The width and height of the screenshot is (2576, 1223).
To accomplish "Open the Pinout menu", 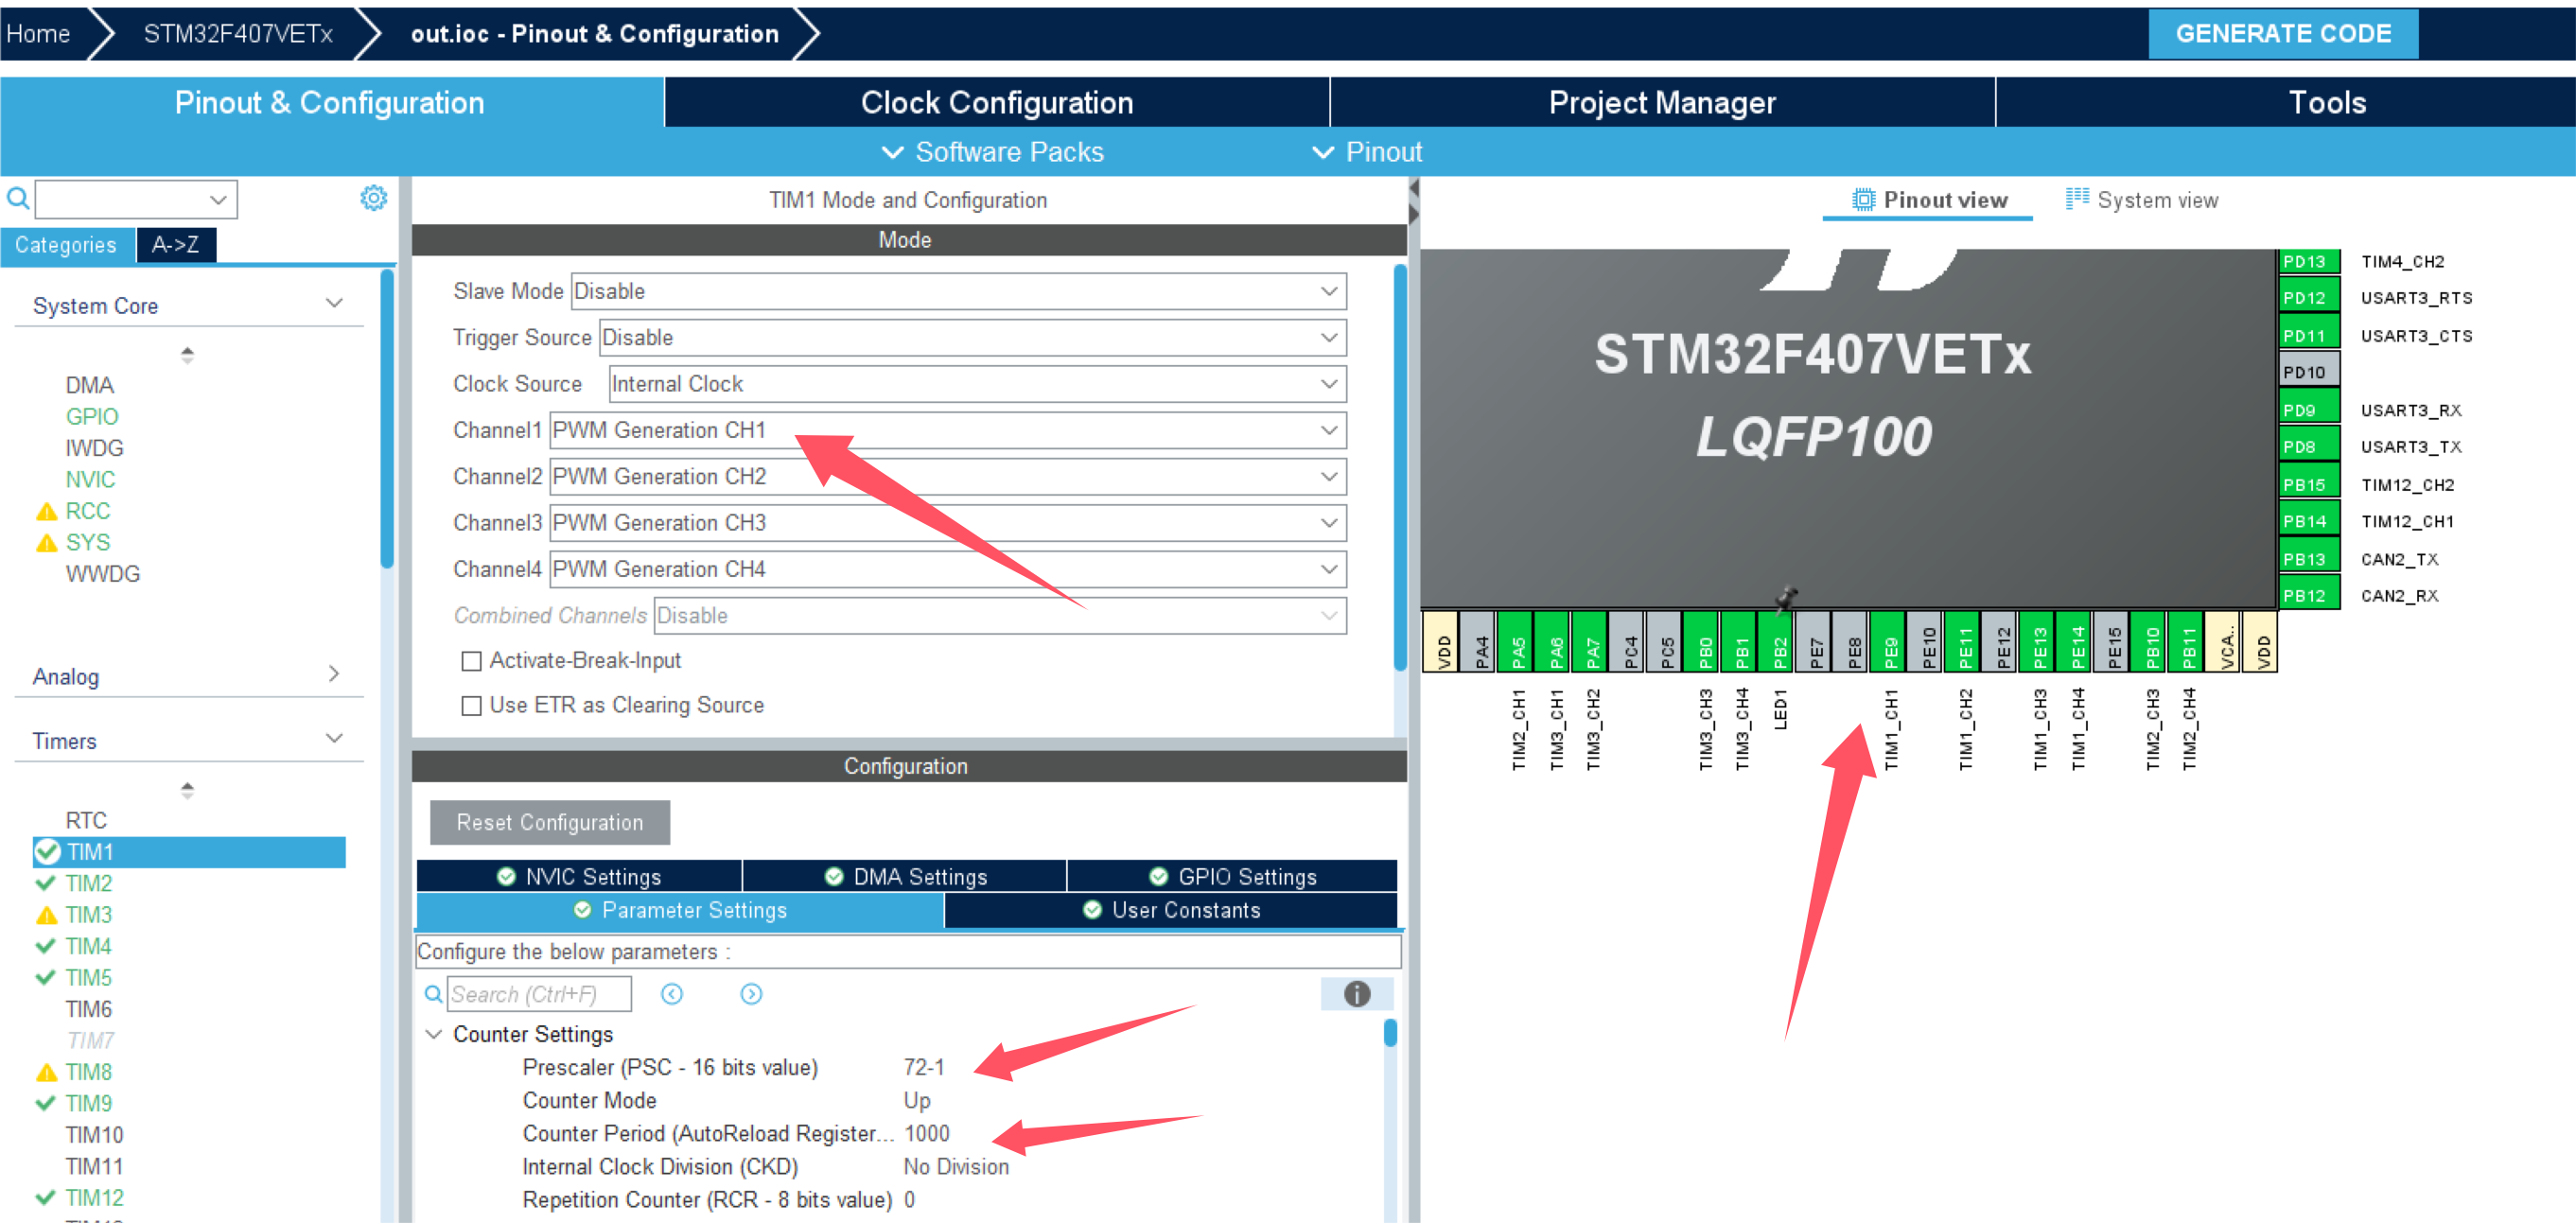I will pos(1366,152).
